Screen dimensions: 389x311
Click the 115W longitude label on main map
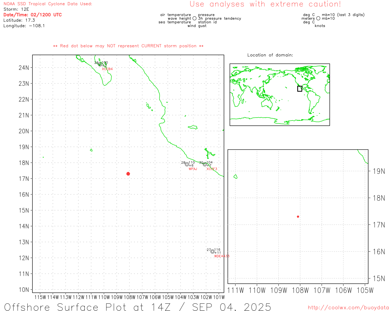pos(40,297)
